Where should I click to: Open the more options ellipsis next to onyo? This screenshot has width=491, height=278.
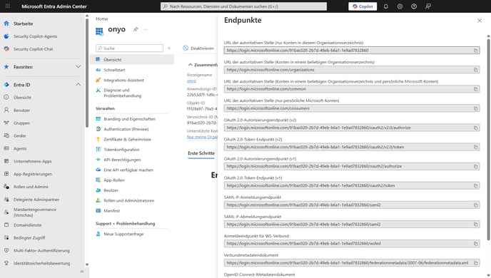pos(146,29)
